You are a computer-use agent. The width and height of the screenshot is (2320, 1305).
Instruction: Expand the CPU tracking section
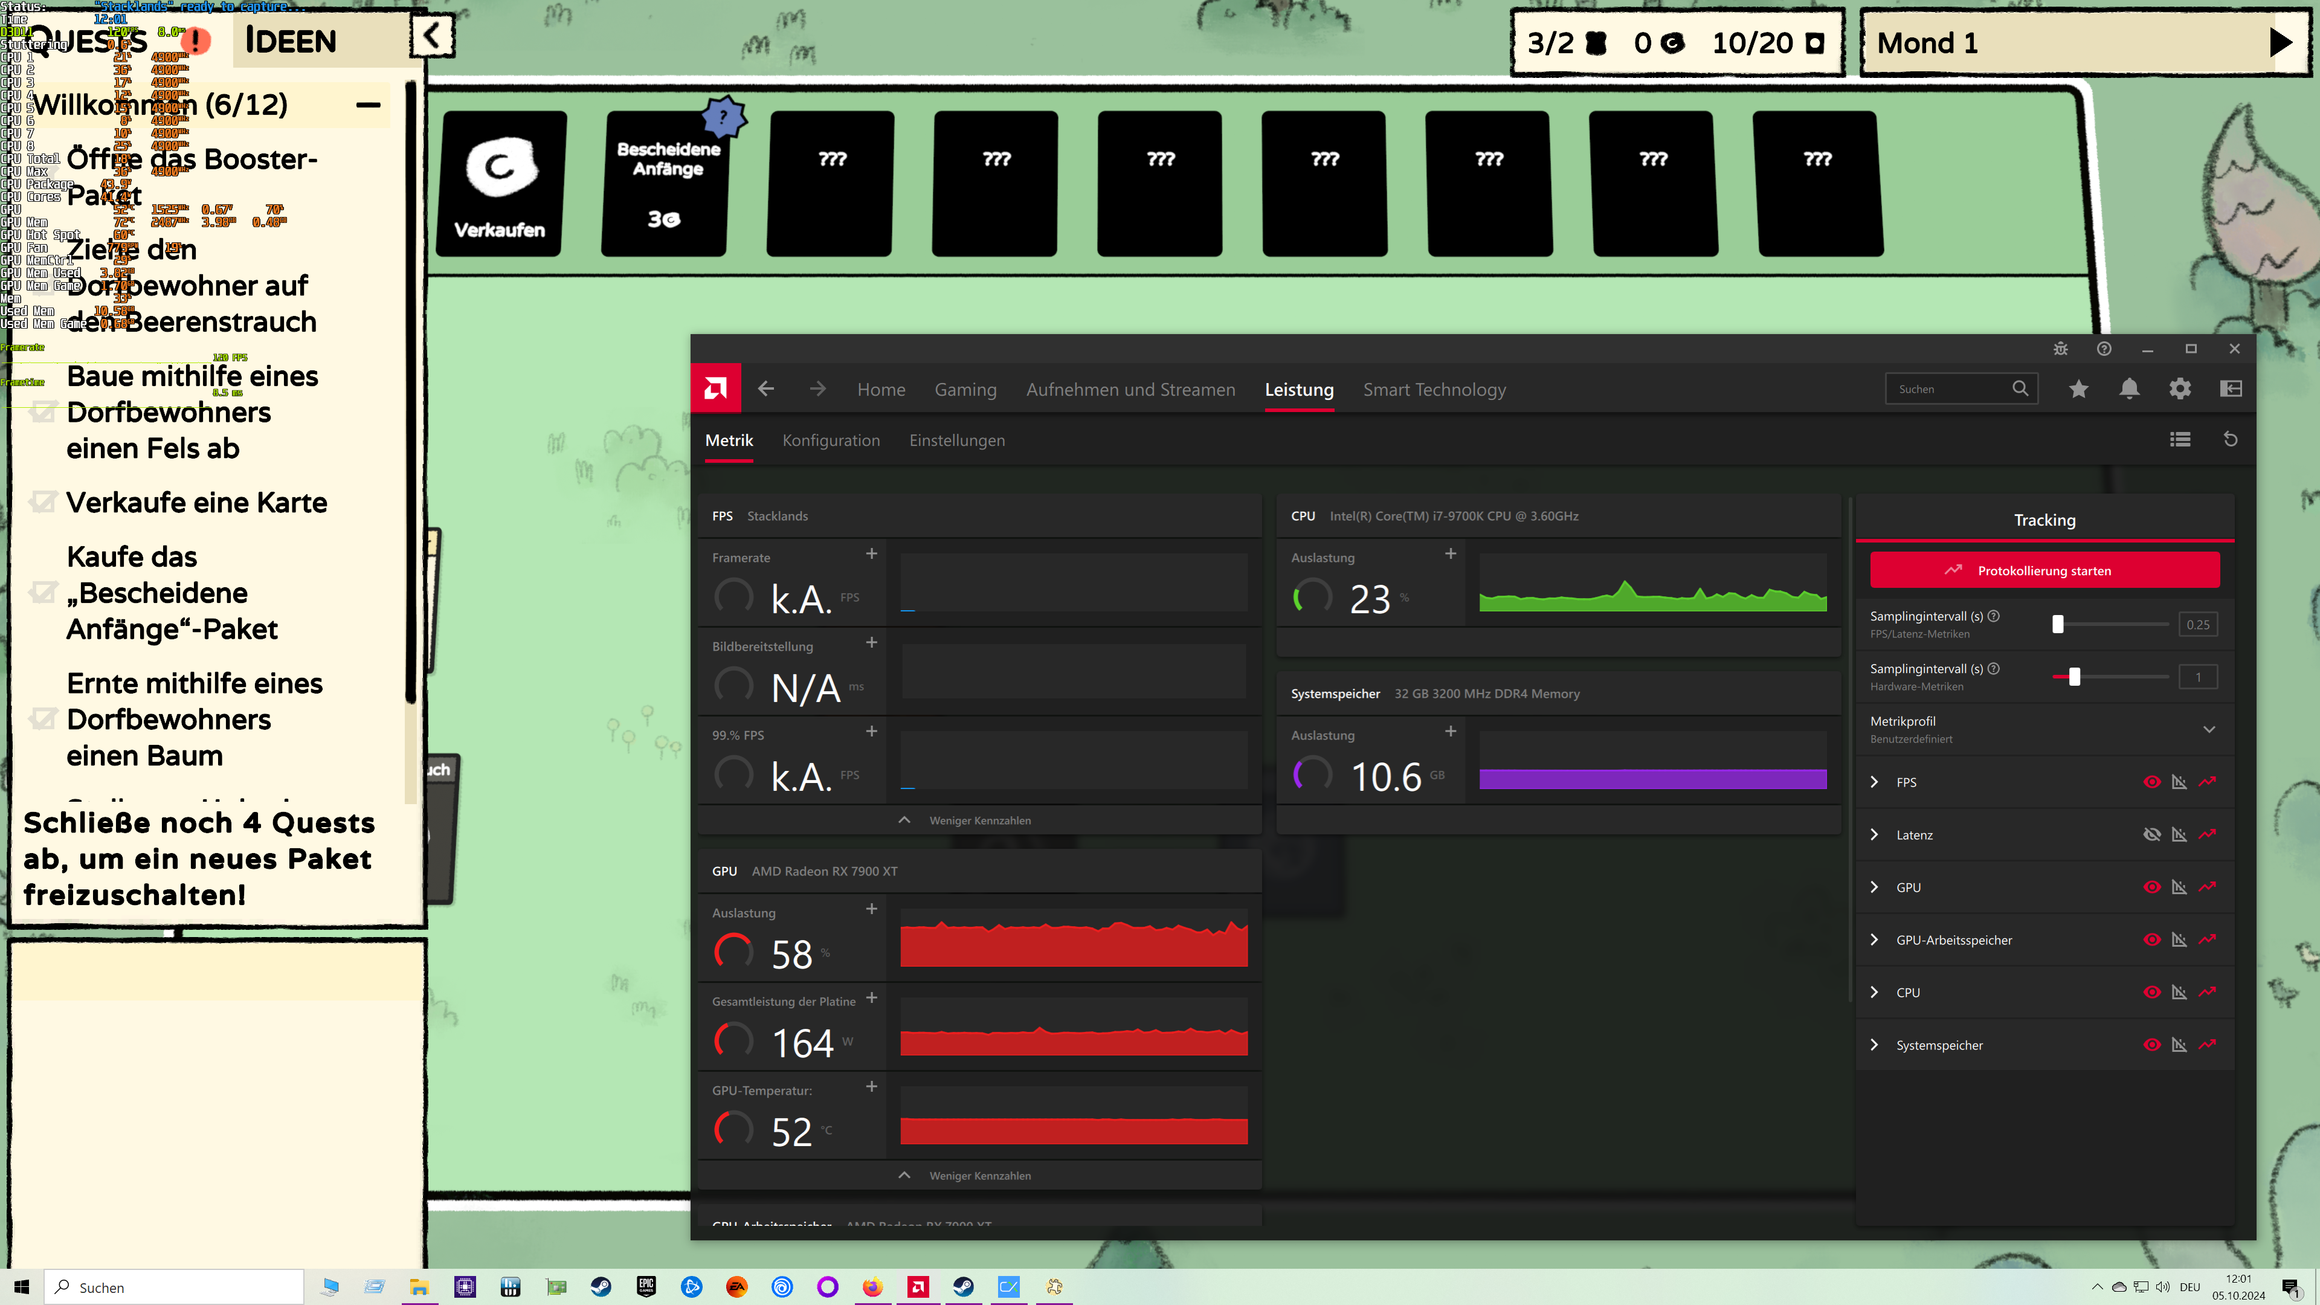[x=1874, y=993]
